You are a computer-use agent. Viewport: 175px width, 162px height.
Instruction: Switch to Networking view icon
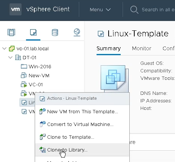[x=77, y=32]
